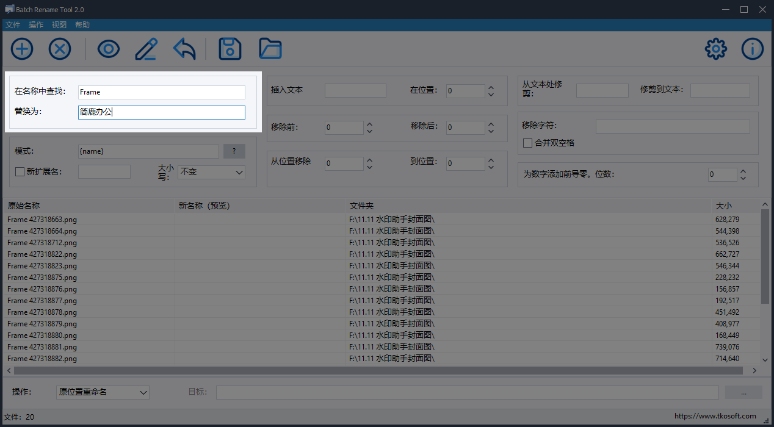
Task: Open the https://www.tkosoft.com link
Action: tap(715, 416)
